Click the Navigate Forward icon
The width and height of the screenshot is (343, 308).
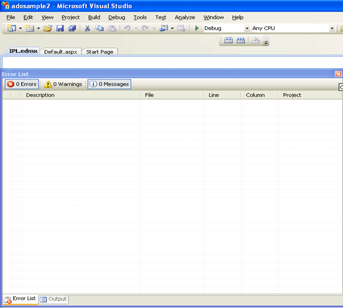click(x=181, y=28)
